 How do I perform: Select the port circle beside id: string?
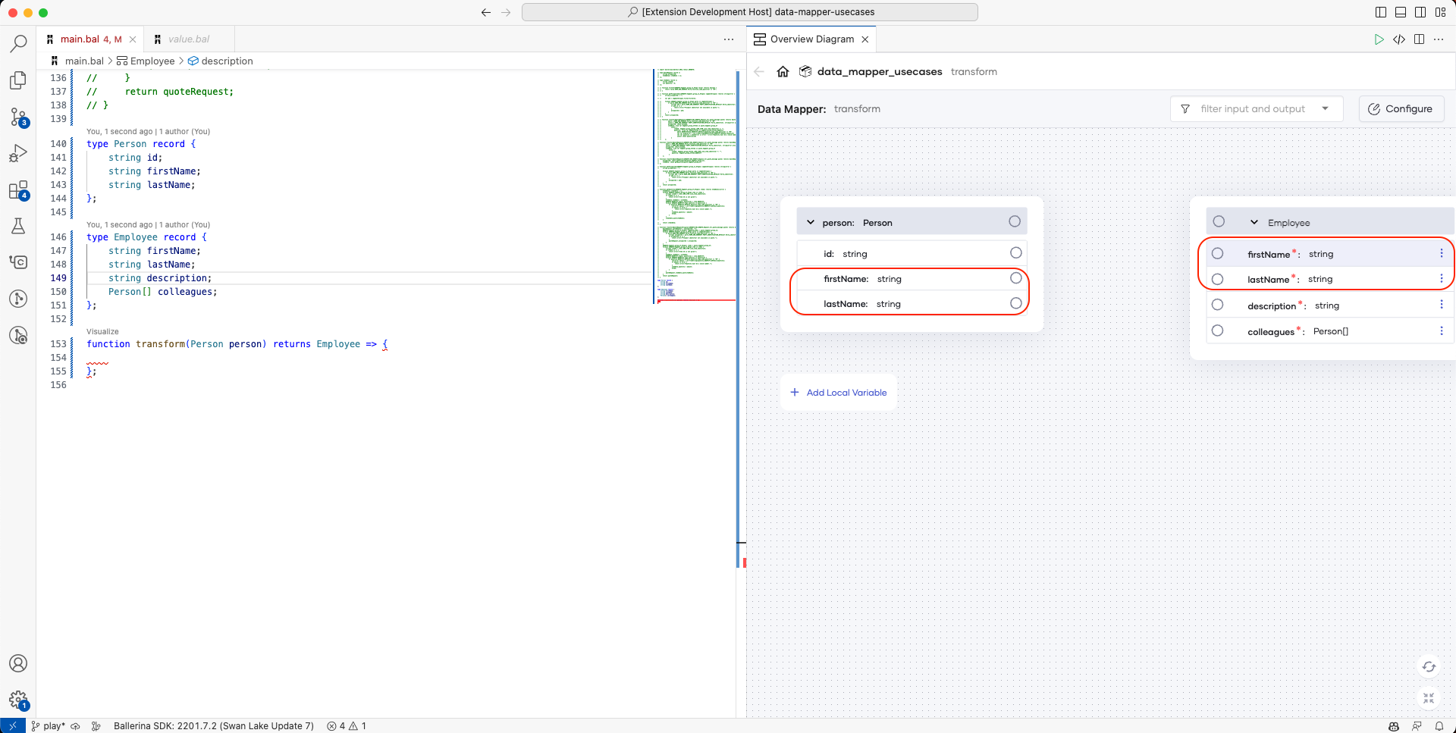1015,252
